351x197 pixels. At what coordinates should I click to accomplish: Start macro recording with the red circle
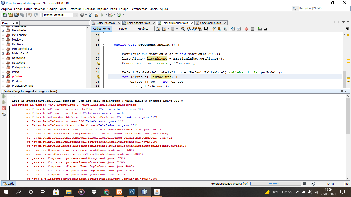pos(246,29)
